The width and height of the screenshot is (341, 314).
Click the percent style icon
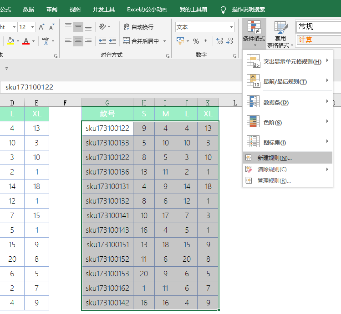click(196, 41)
